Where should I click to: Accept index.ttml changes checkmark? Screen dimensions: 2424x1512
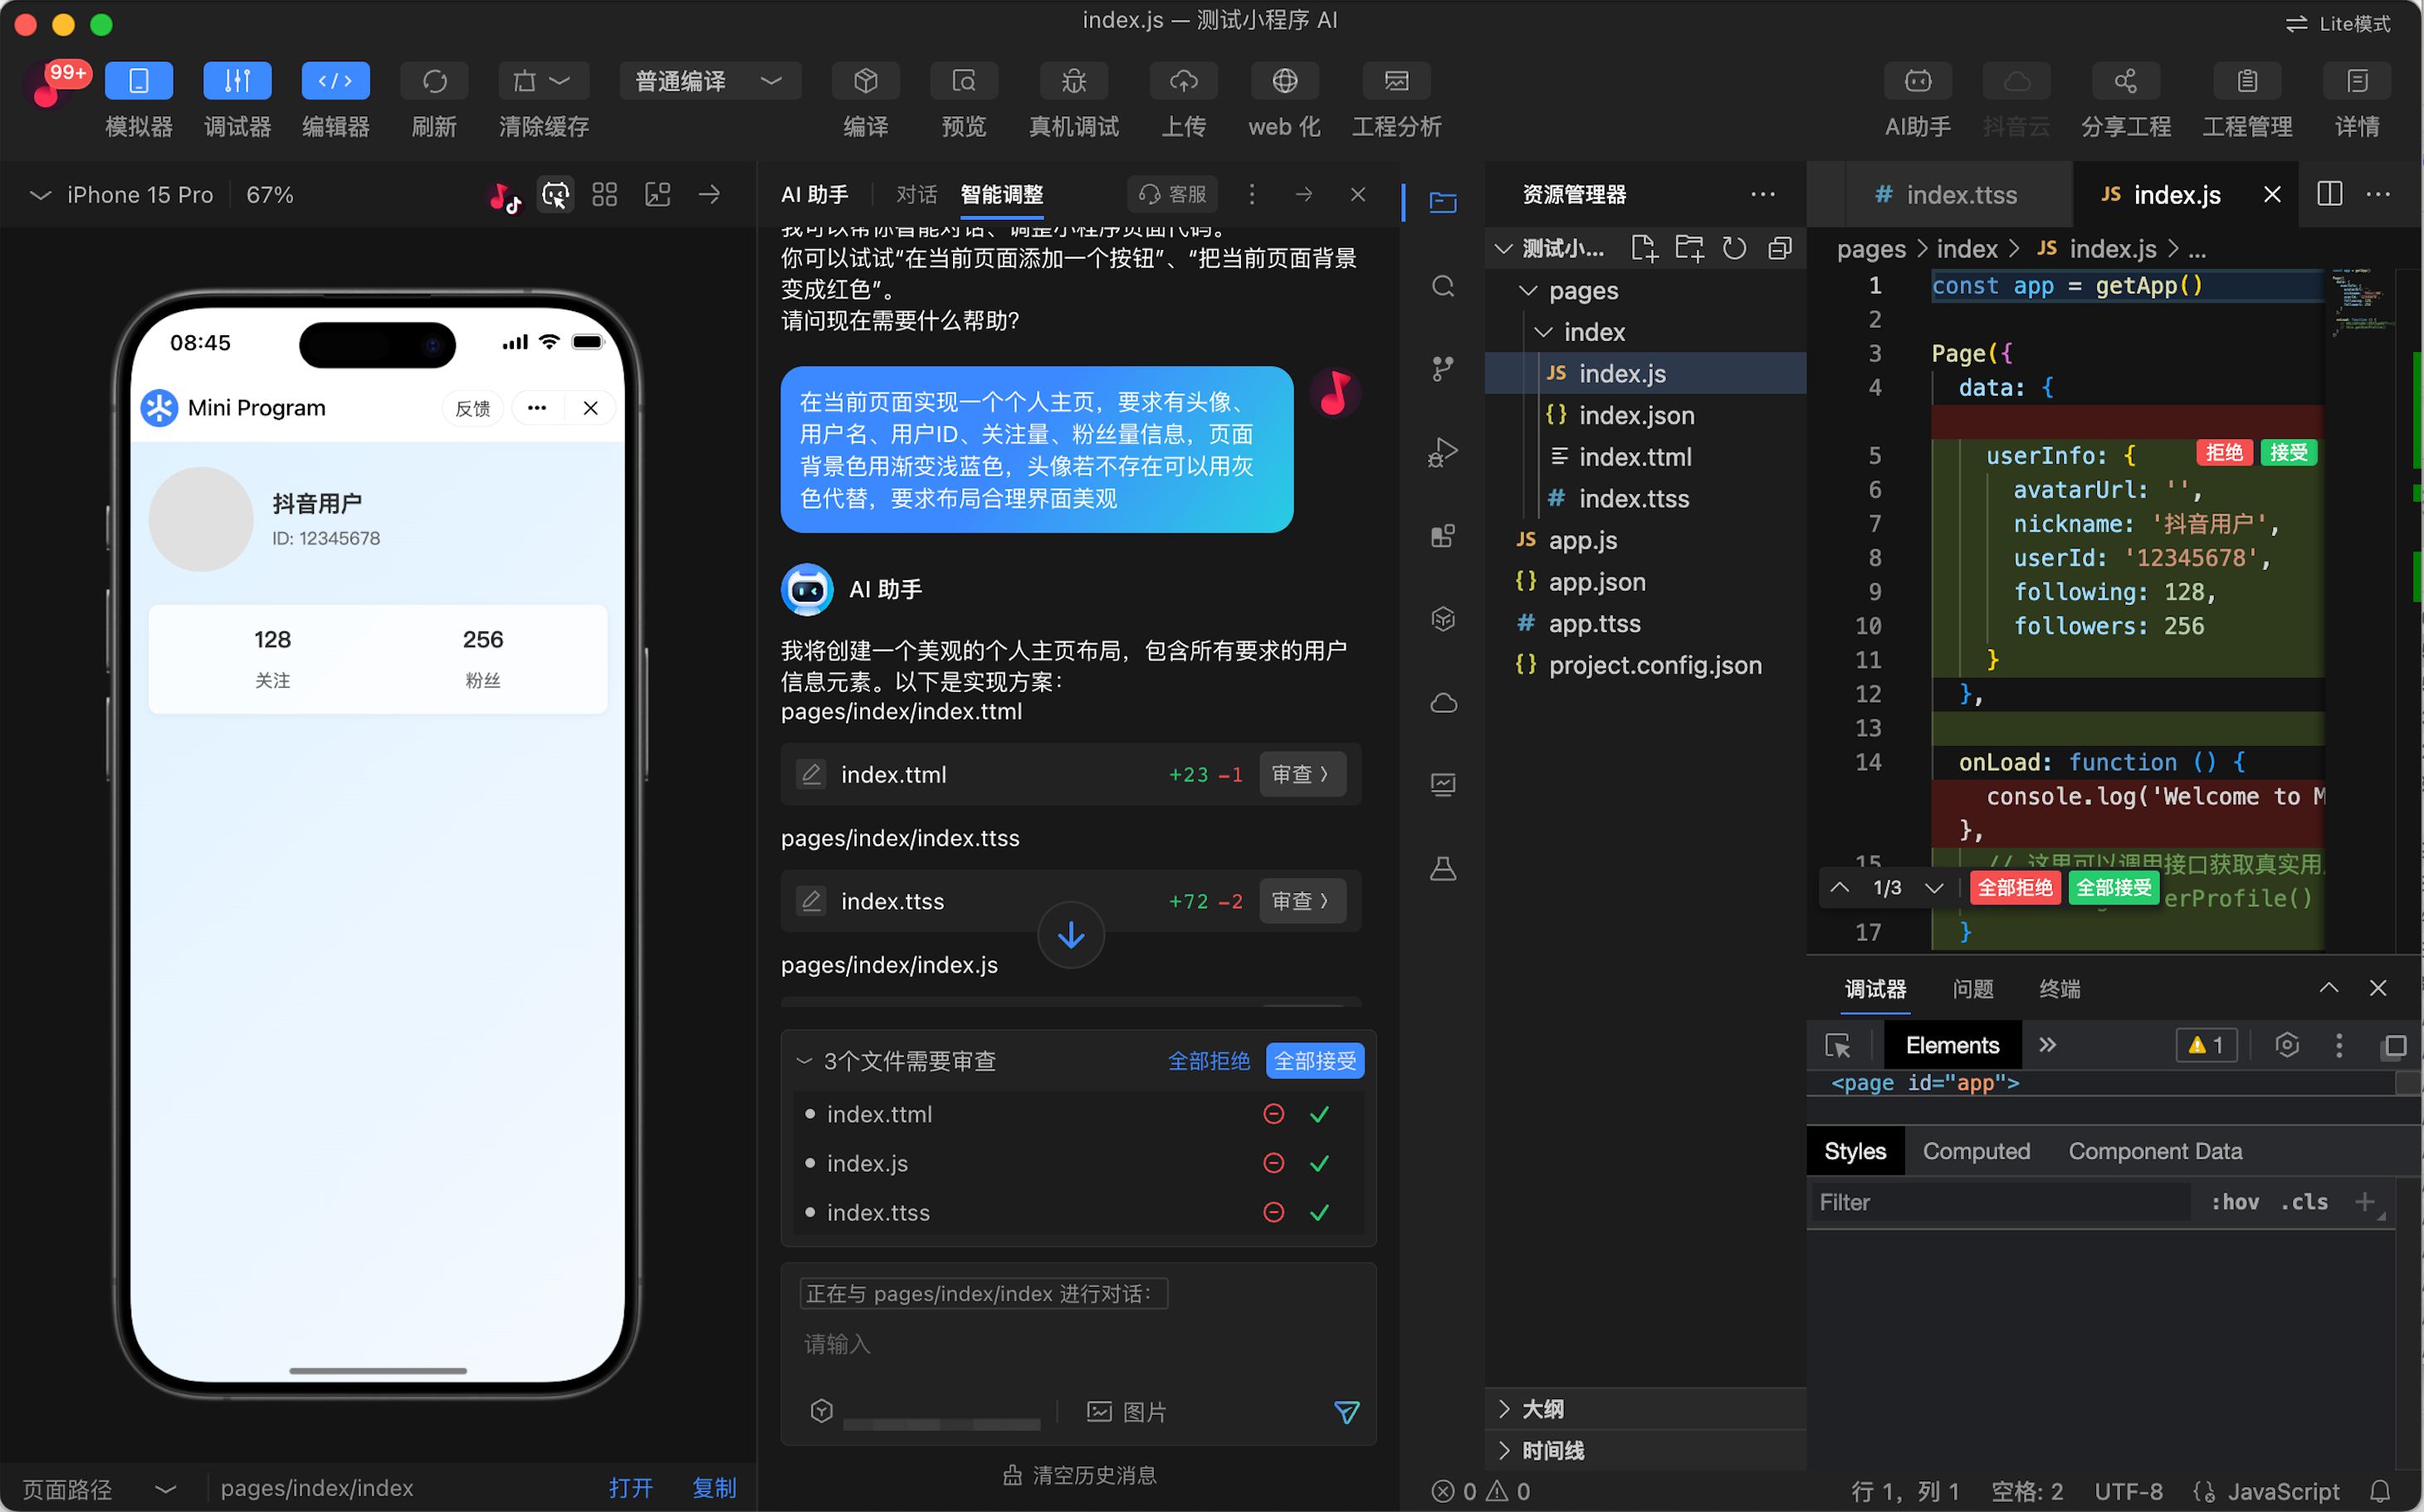click(1320, 1114)
